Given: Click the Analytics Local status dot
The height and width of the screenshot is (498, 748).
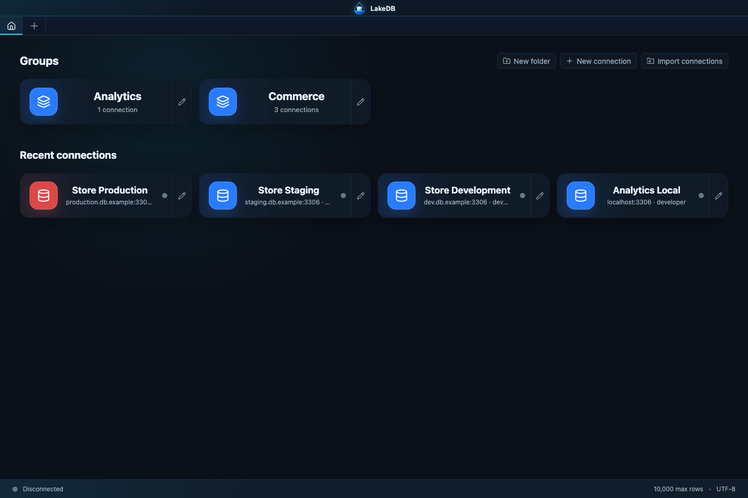Looking at the screenshot, I should tap(701, 196).
